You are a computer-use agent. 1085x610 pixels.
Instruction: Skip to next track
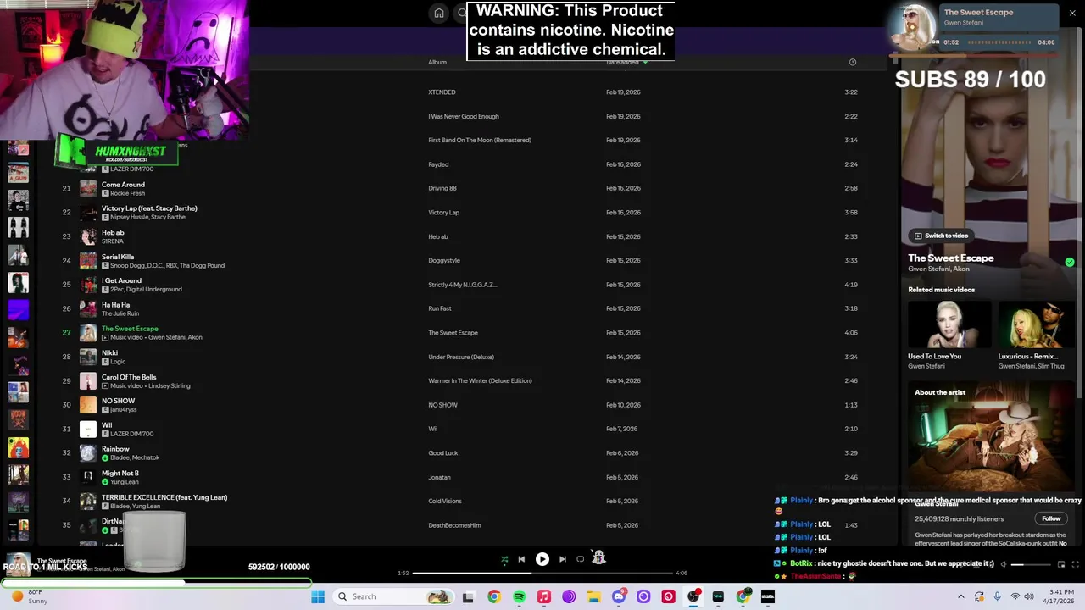[563, 559]
